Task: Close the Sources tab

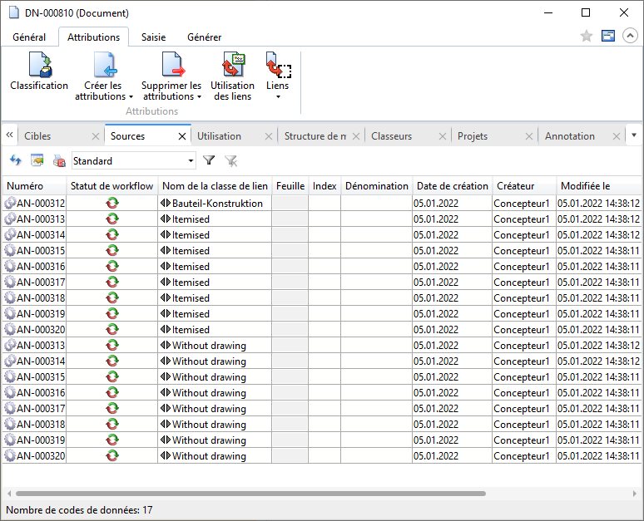Action: point(182,136)
